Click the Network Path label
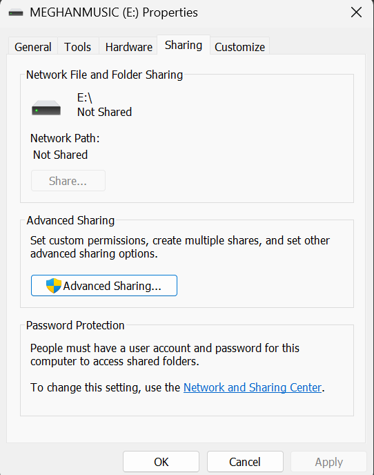The image size is (374, 475). point(65,138)
